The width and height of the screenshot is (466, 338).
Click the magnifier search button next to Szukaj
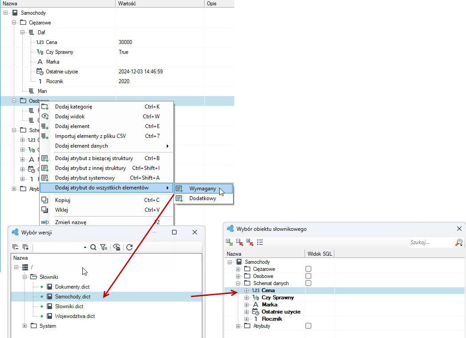pos(459,242)
